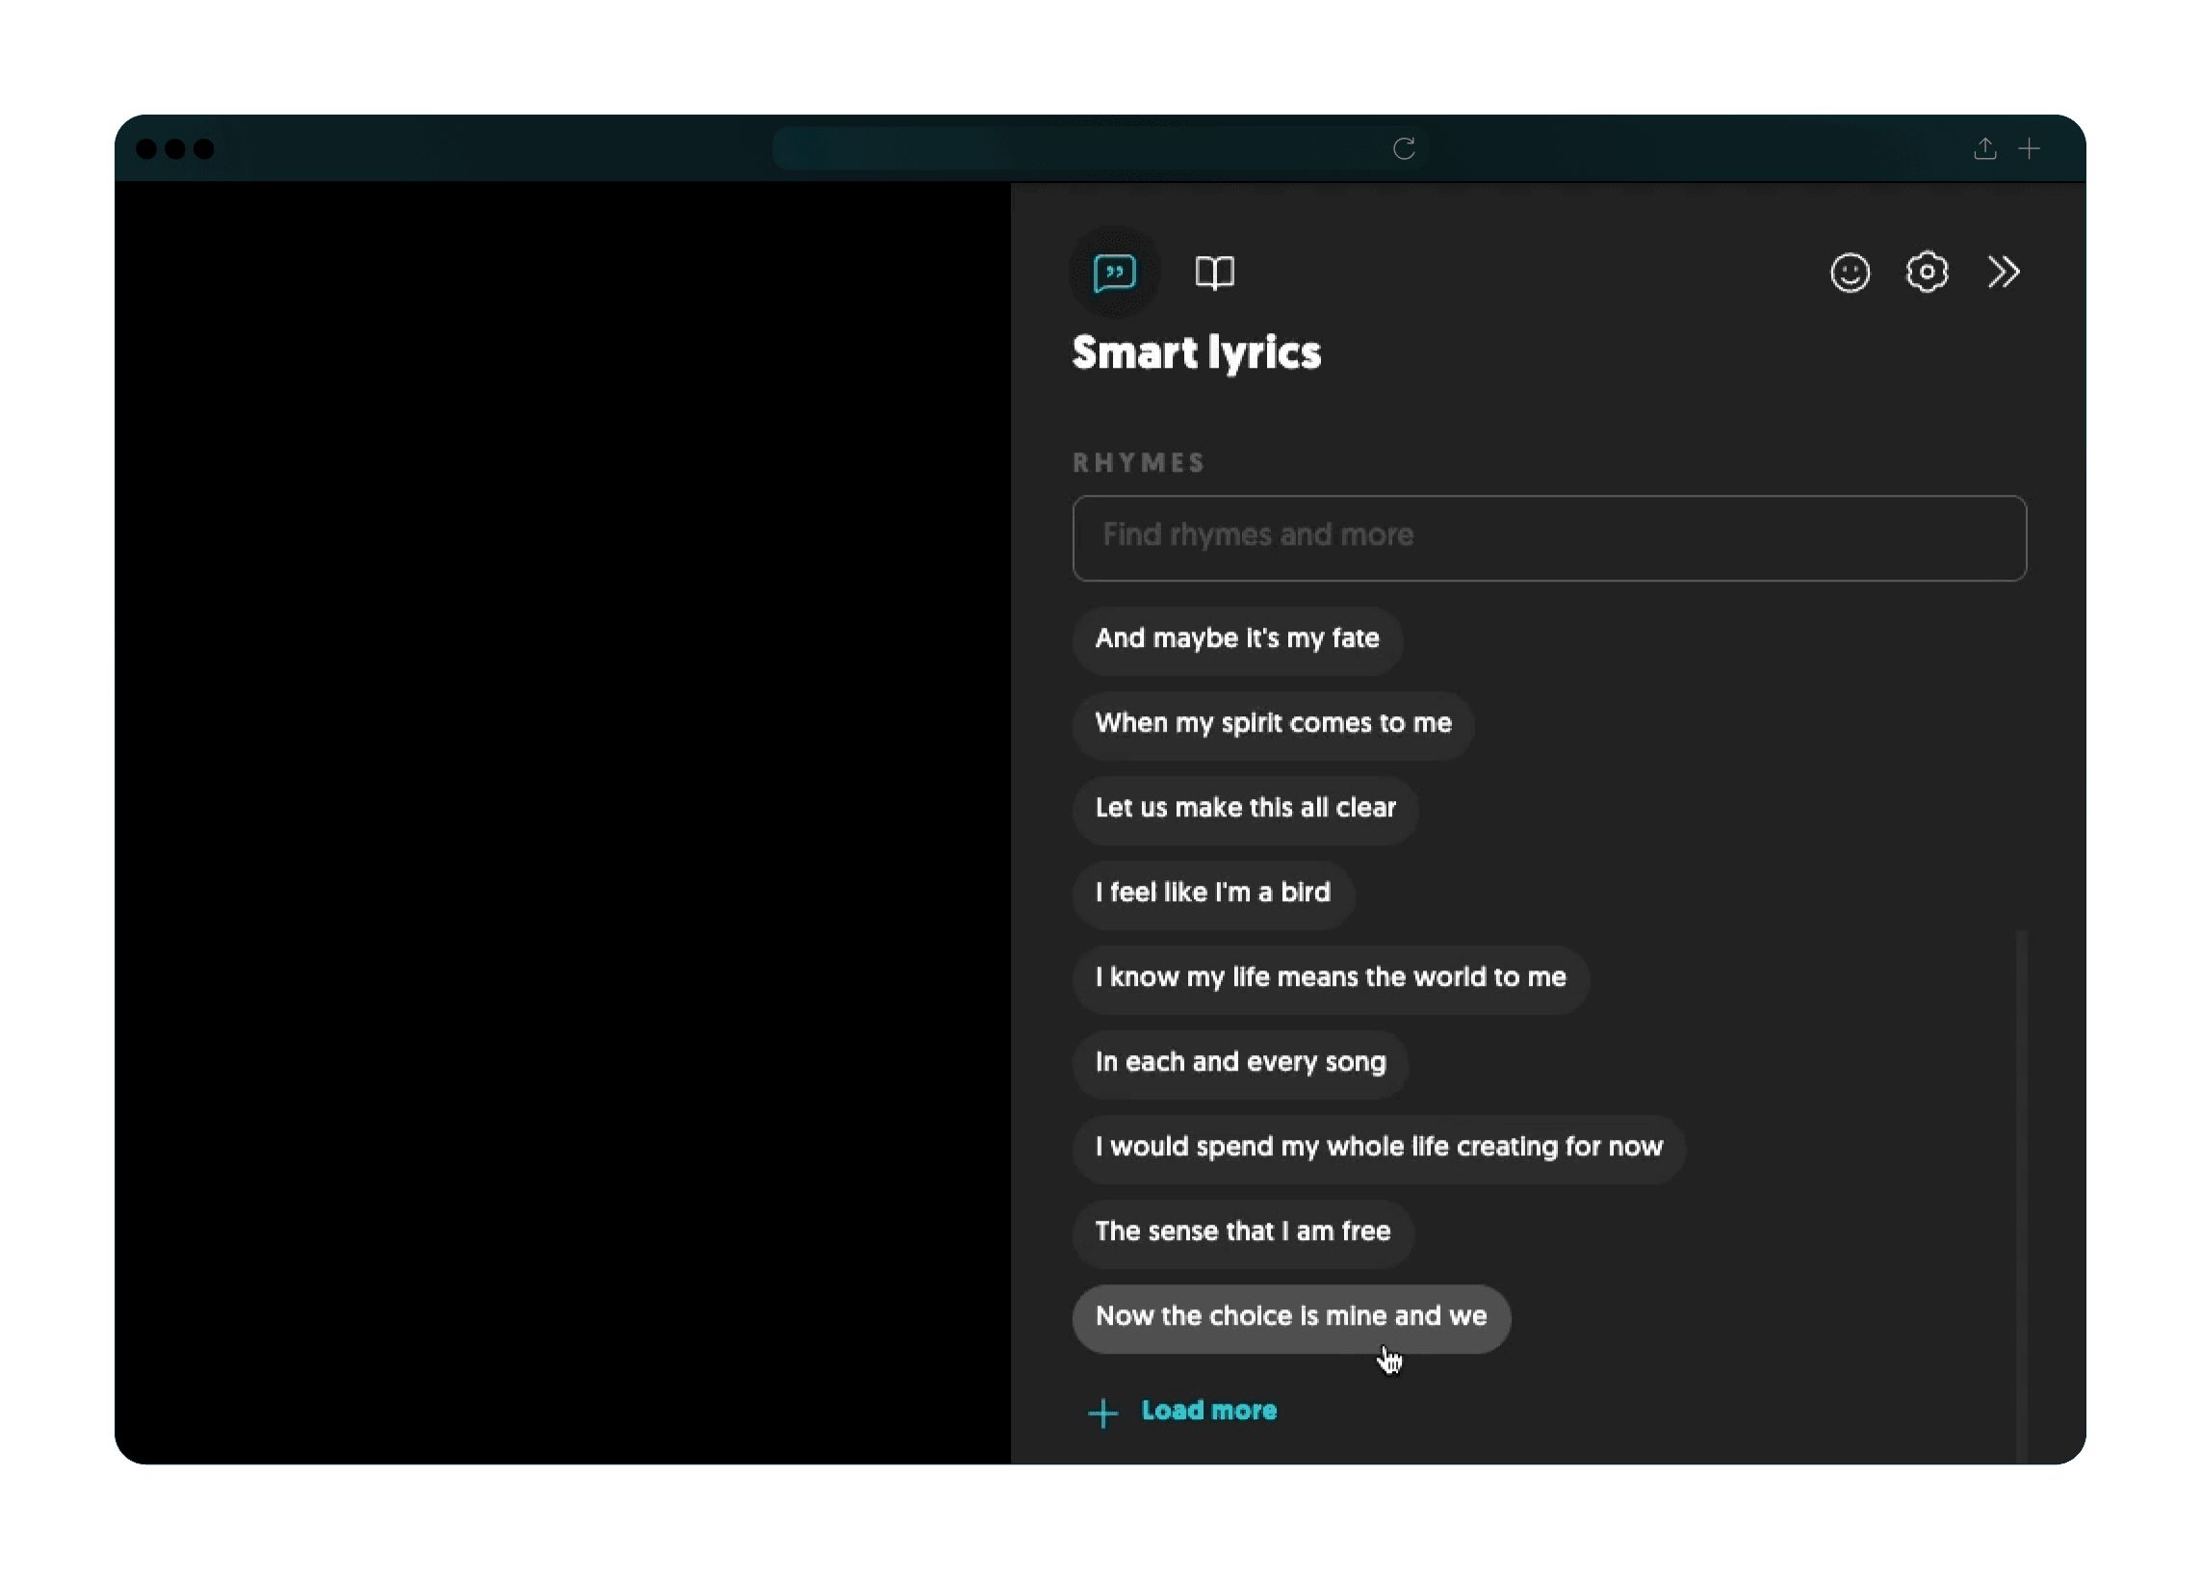Collapse the sidebar with double-chevron arrows
The image size is (2201, 1580).
click(x=2003, y=272)
